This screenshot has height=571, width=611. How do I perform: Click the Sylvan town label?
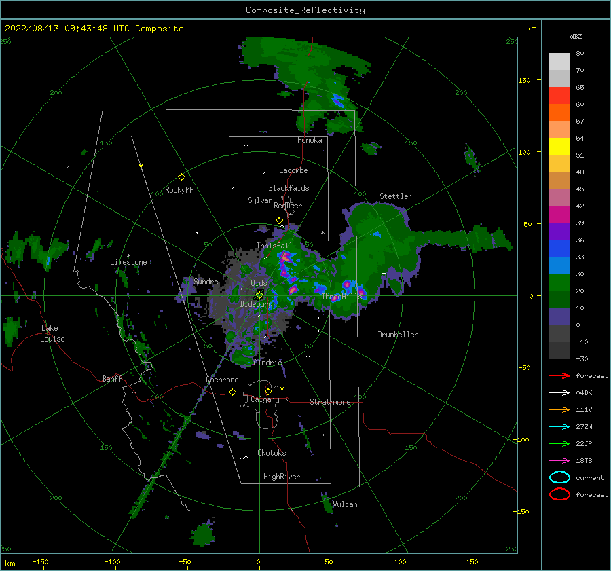click(260, 200)
